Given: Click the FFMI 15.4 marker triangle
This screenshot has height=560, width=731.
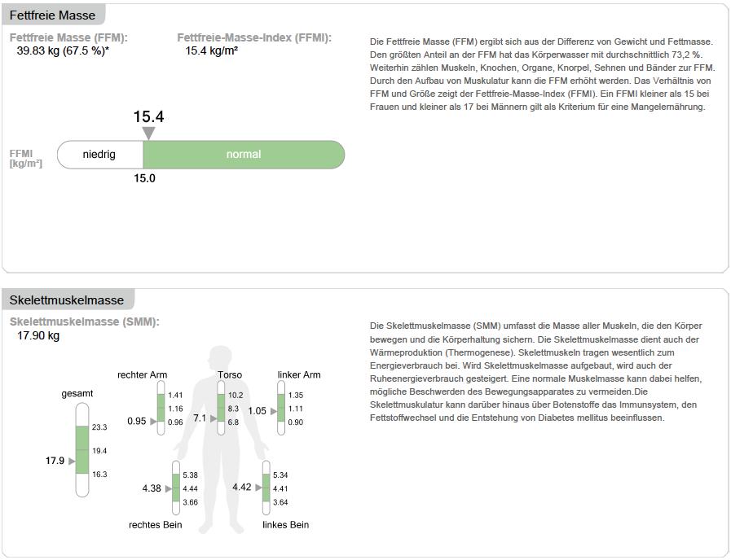Looking at the screenshot, I should click(x=148, y=133).
